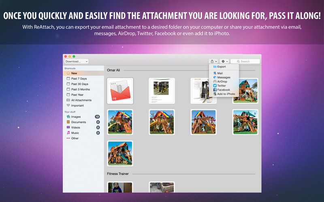Click folder icon beside All Attachments
This screenshot has width=324, height=202.
coord(68,100)
